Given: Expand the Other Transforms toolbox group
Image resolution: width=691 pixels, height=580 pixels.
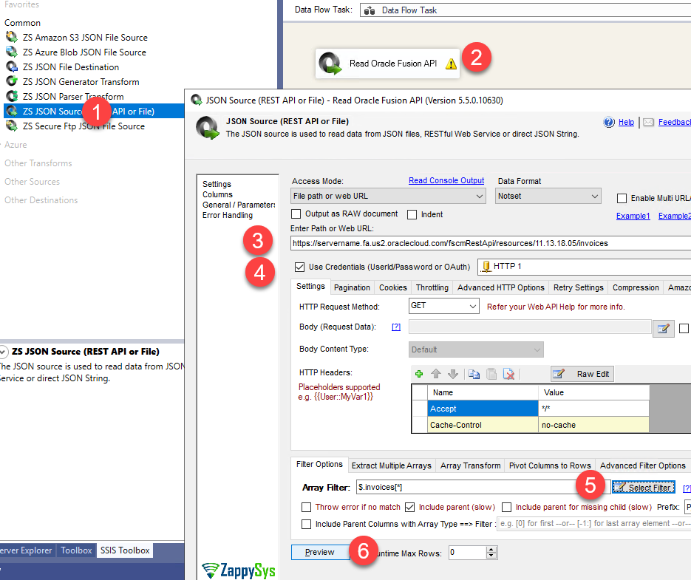Looking at the screenshot, I should tap(38, 163).
